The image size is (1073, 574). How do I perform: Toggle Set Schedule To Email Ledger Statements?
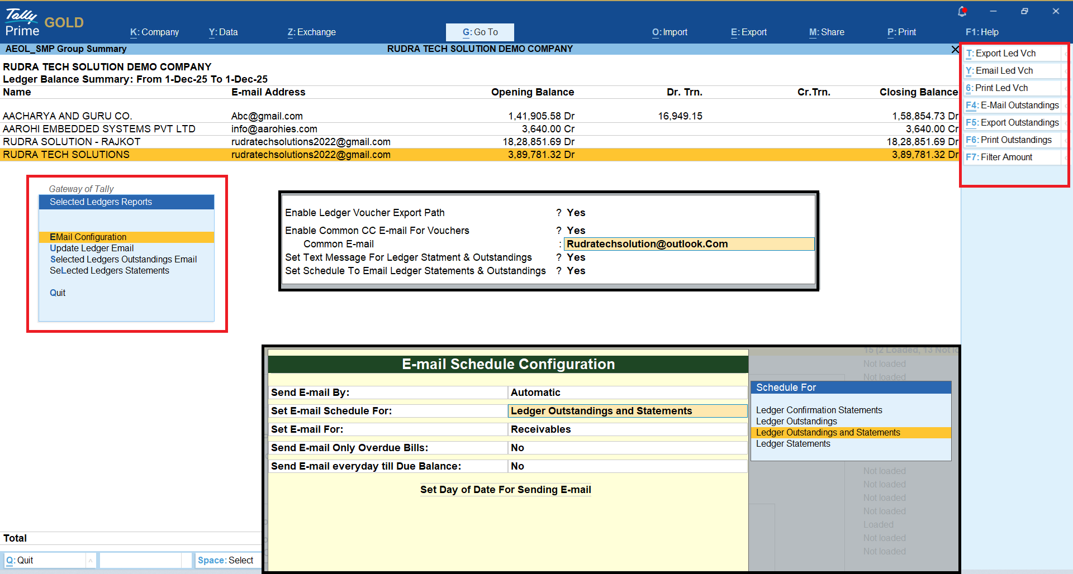(x=576, y=271)
